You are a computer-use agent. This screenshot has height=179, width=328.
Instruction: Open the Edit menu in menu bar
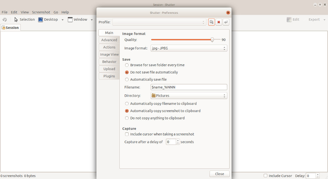pos(14,12)
